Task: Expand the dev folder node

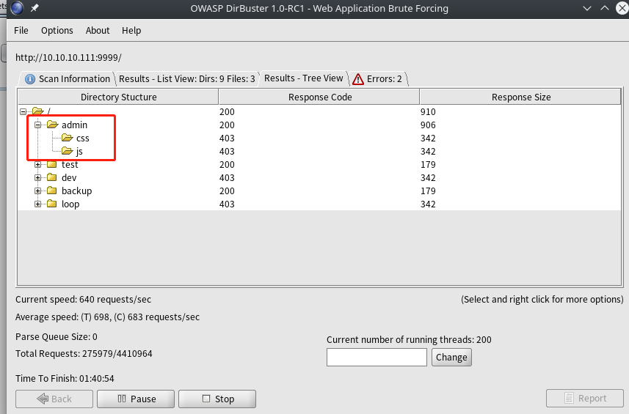Action: point(37,178)
